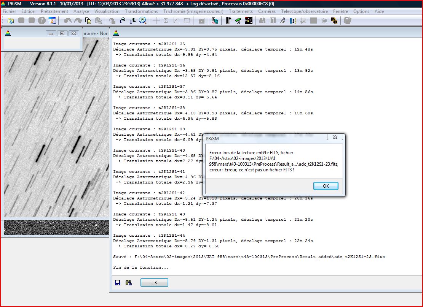Open the Prétraitement menu

(54, 11)
